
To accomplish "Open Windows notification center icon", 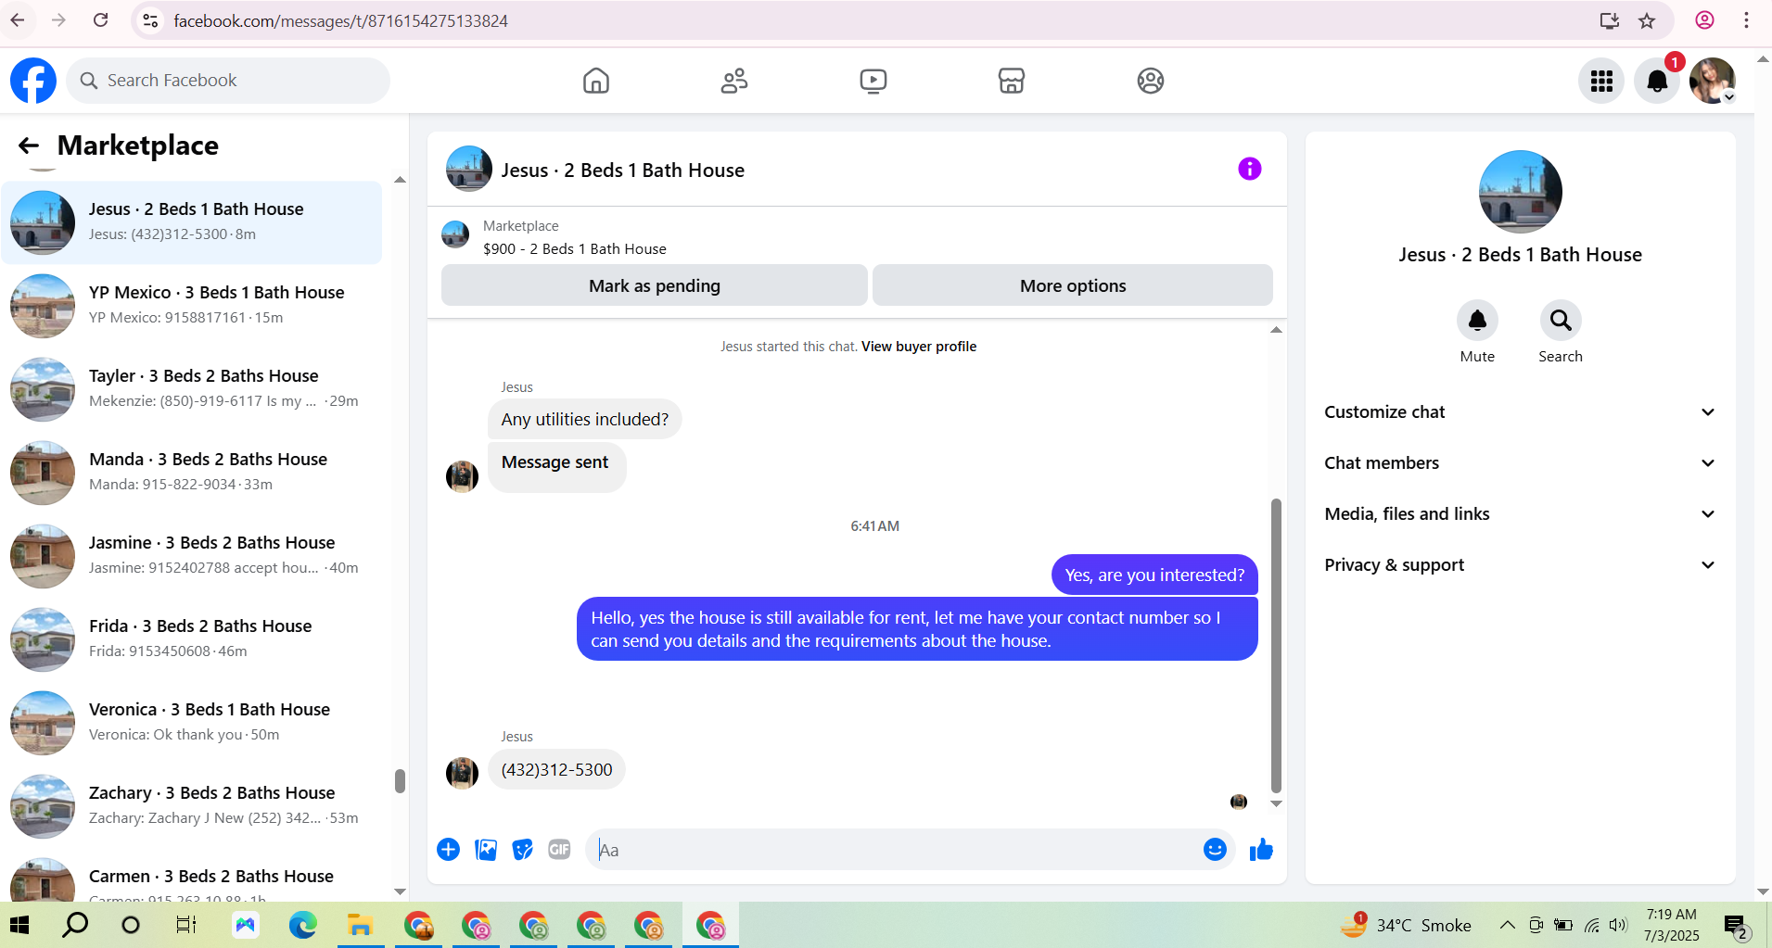I will [x=1736, y=926].
